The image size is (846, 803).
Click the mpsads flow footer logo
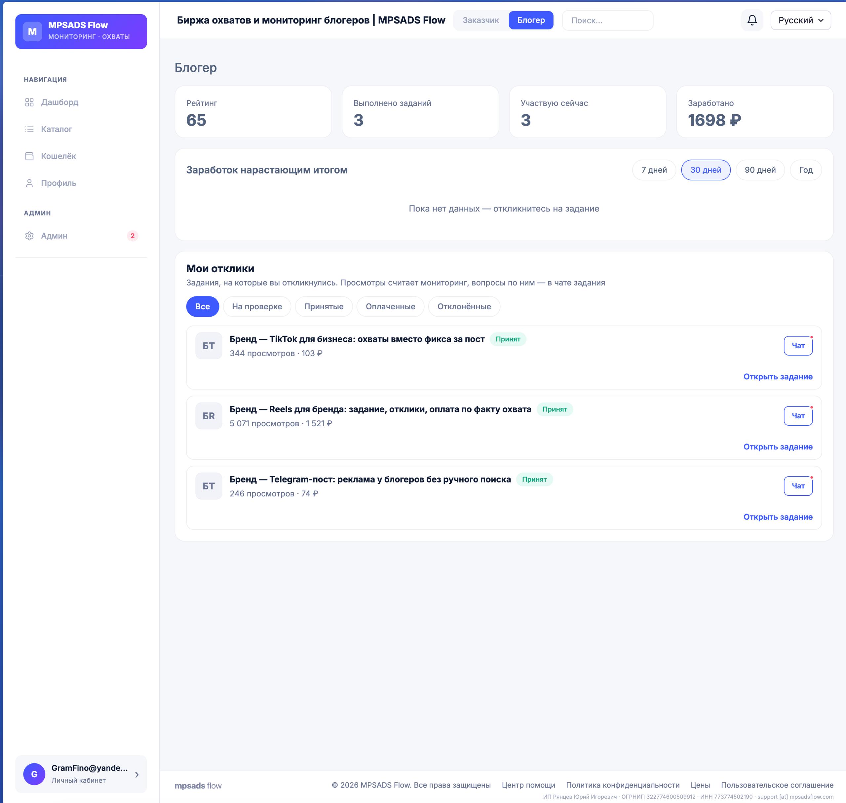[x=198, y=786]
